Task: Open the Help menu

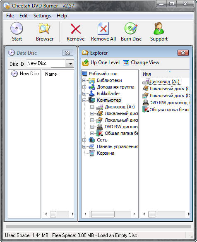Action: (x=62, y=16)
